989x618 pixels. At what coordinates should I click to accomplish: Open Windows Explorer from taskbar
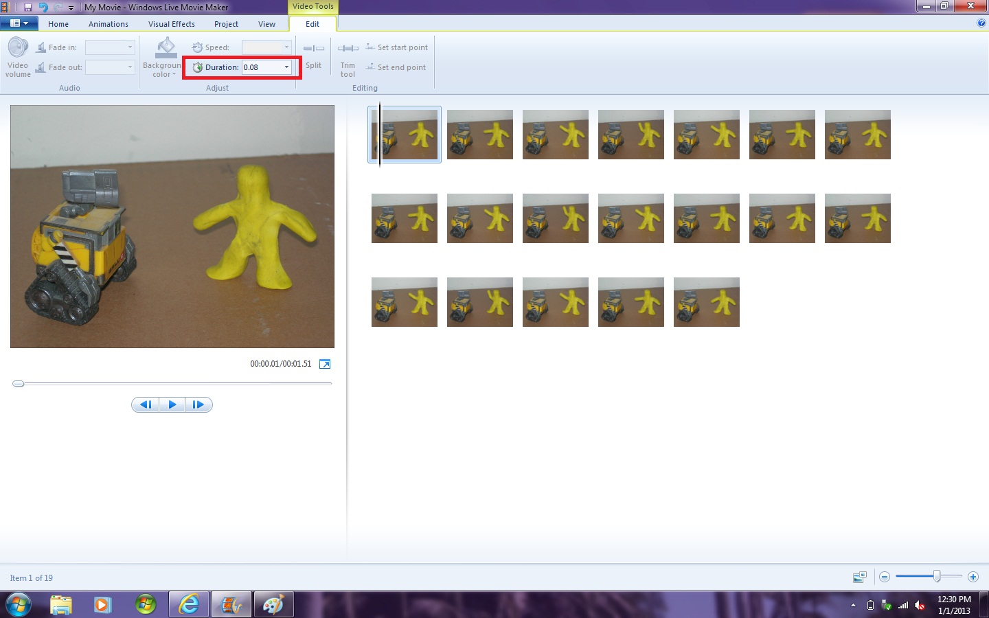(61, 605)
